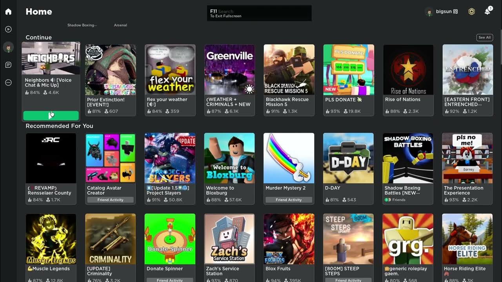Click the green play button under Neighbors
The image size is (502, 282).
pos(51,115)
